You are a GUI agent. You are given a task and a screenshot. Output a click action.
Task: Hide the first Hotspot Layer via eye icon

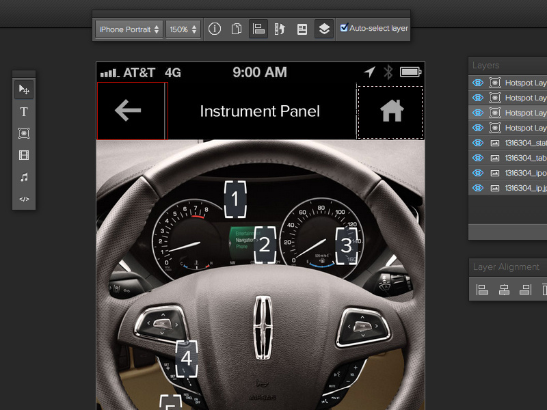point(478,83)
